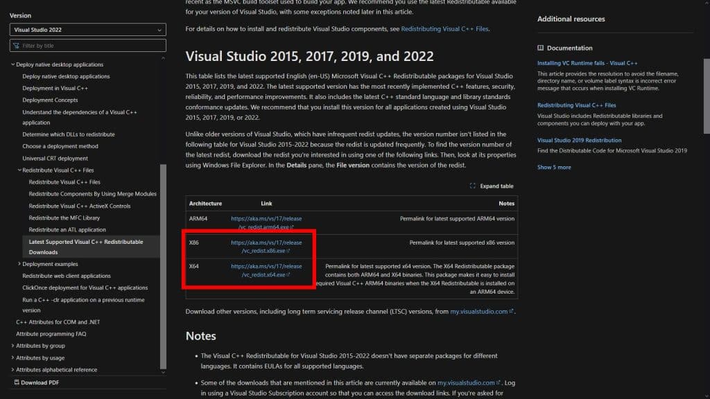Screen dimensions: 710x399
Task: Click external link icon after vc_redist.x86.exe
Action: [288, 251]
